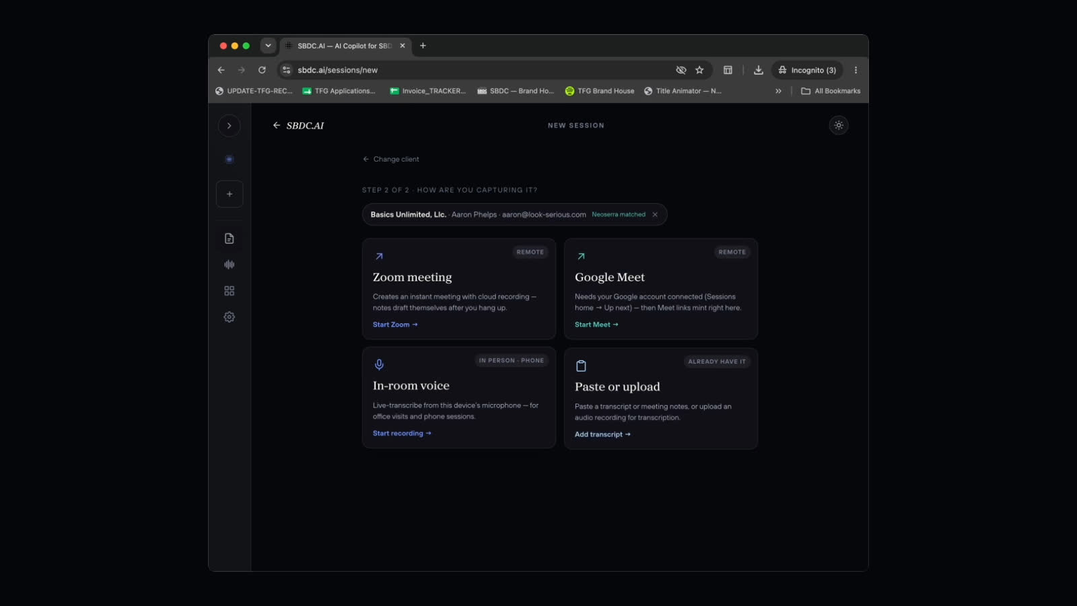Click the blue home dot icon in sidebar
1077x606 pixels.
coord(229,160)
